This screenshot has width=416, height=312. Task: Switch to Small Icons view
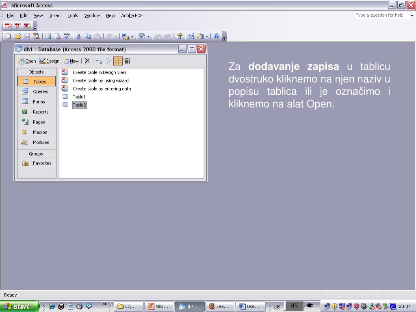tap(108, 61)
